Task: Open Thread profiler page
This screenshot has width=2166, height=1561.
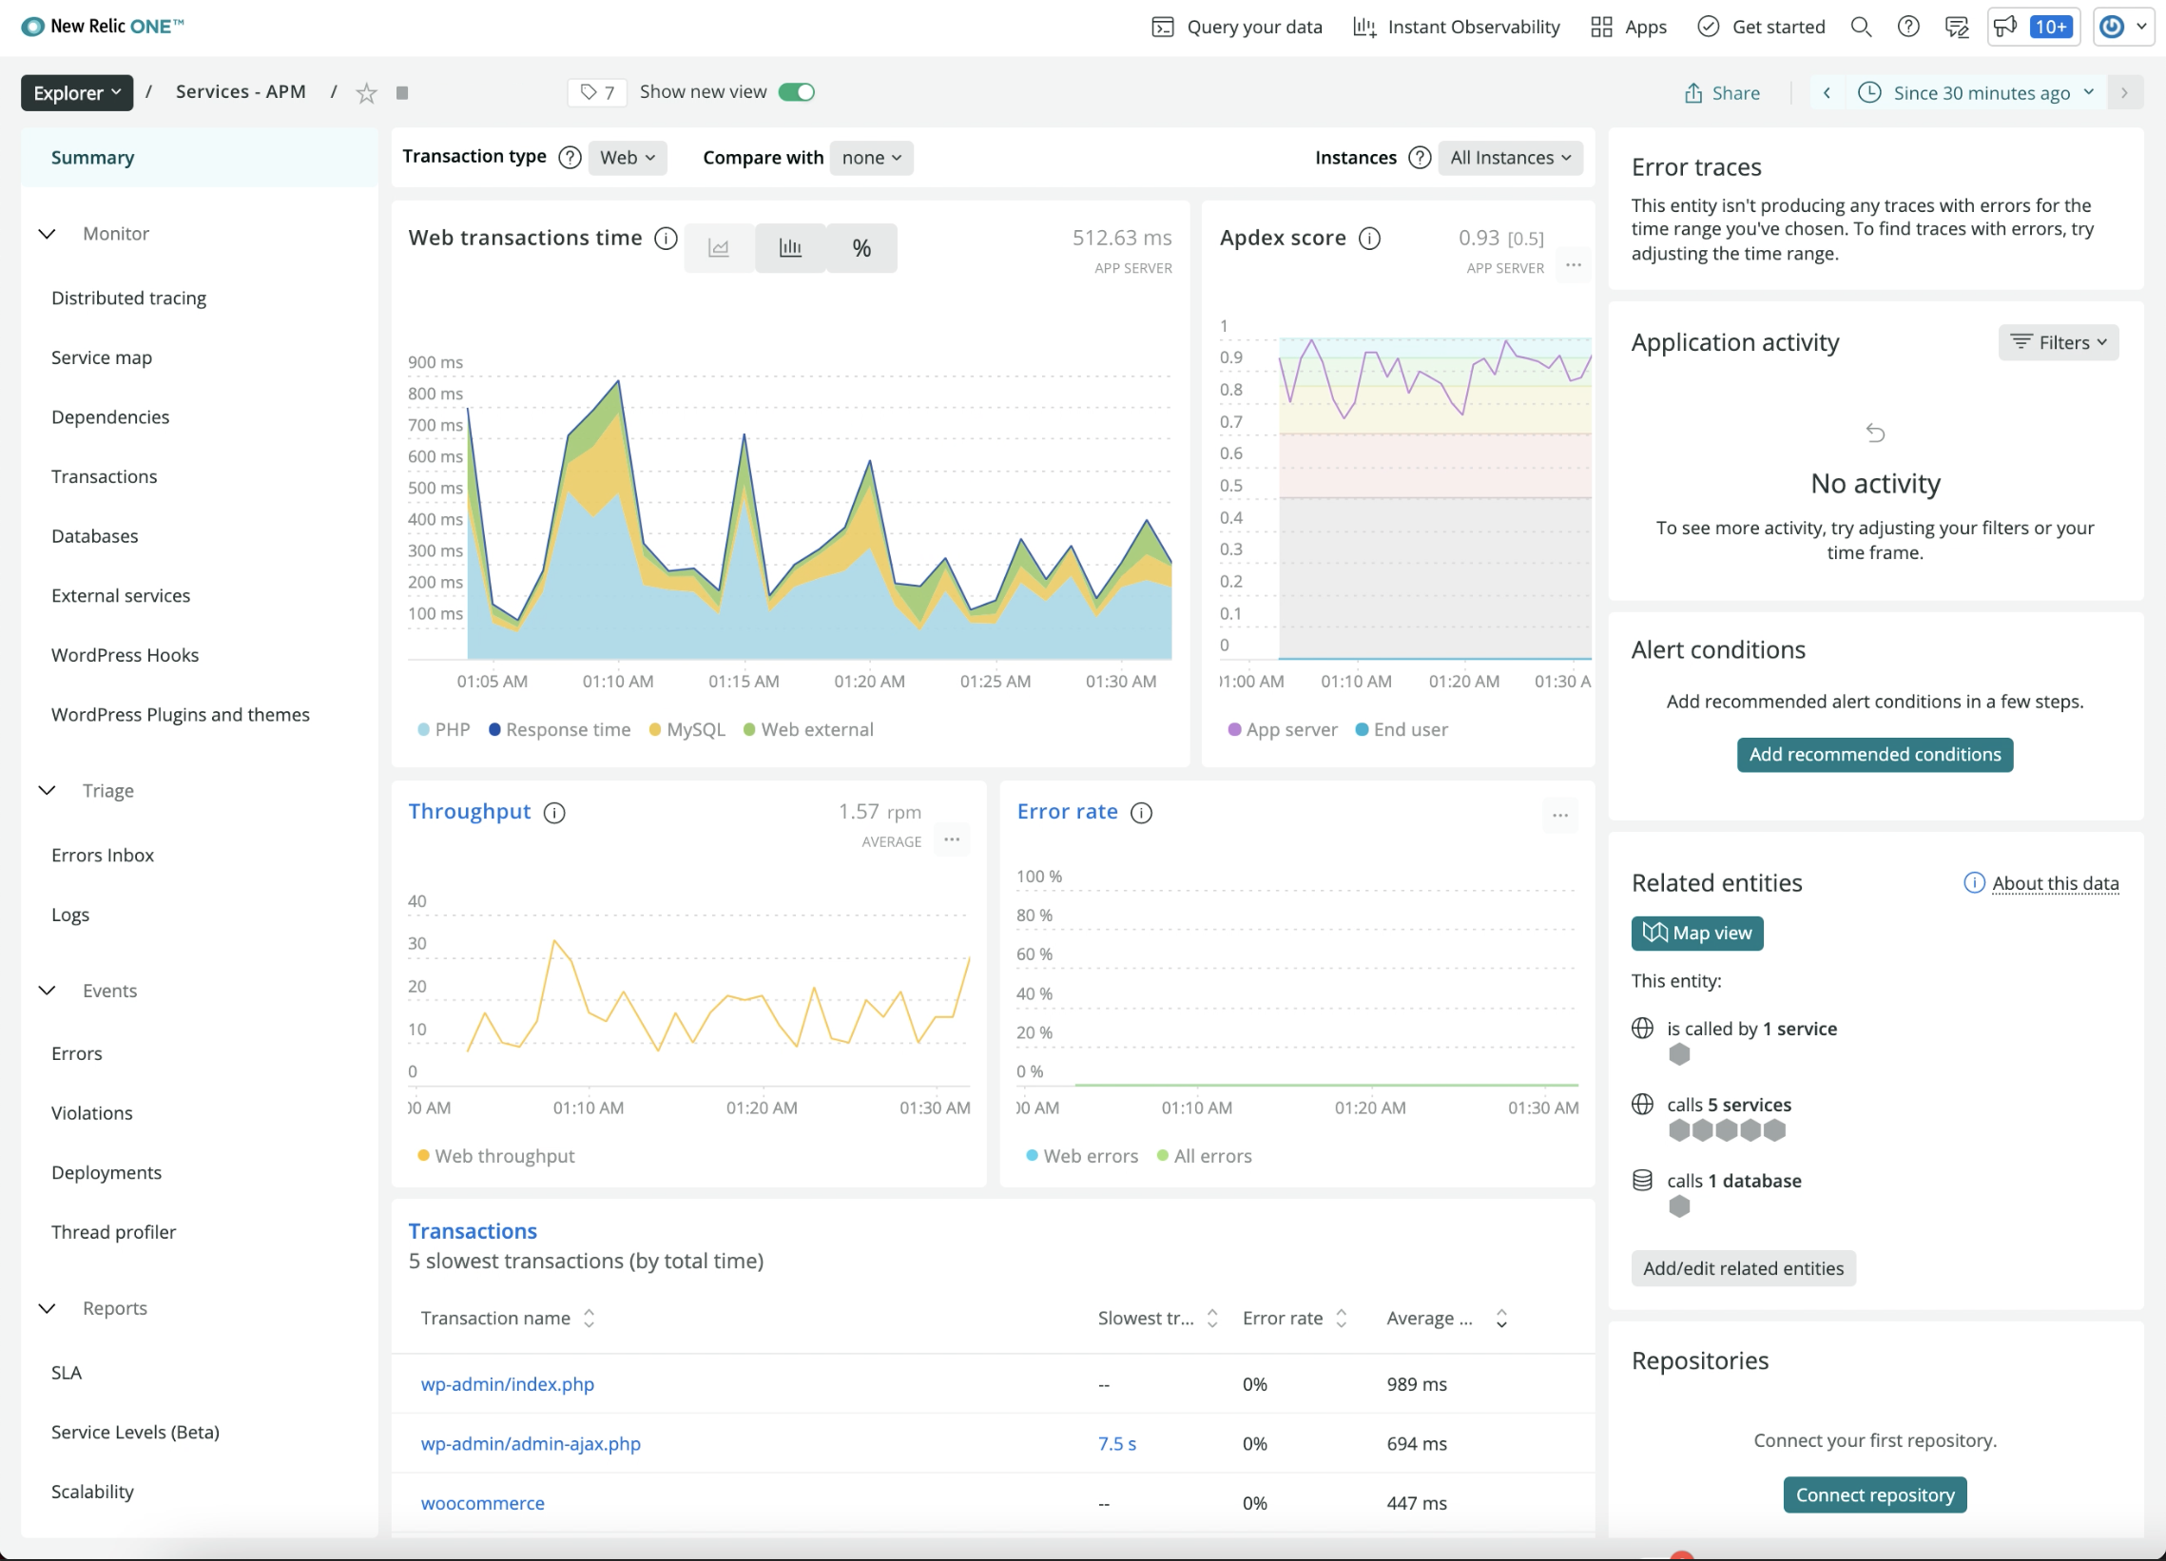Action: tap(114, 1233)
